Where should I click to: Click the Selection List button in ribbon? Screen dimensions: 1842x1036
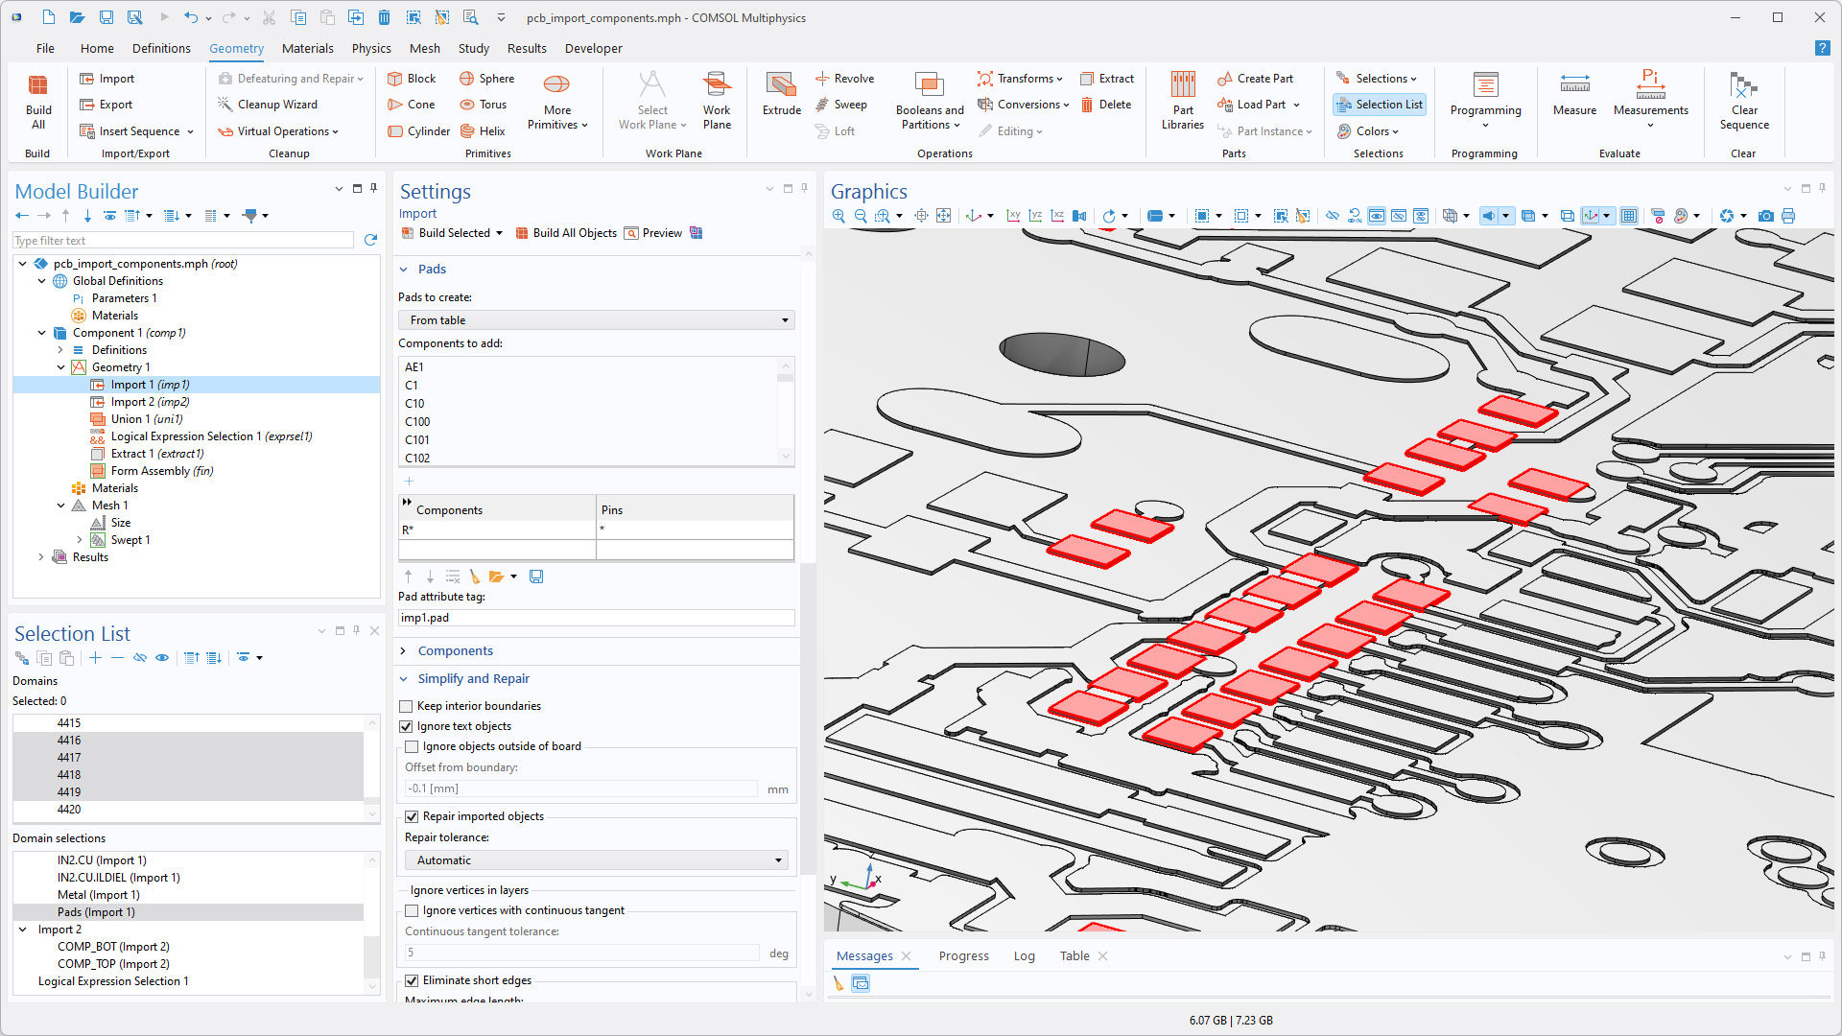point(1380,105)
